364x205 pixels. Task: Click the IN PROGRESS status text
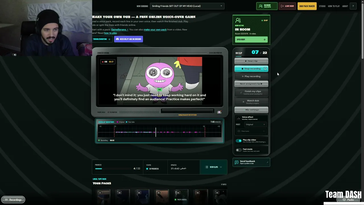coord(154,169)
